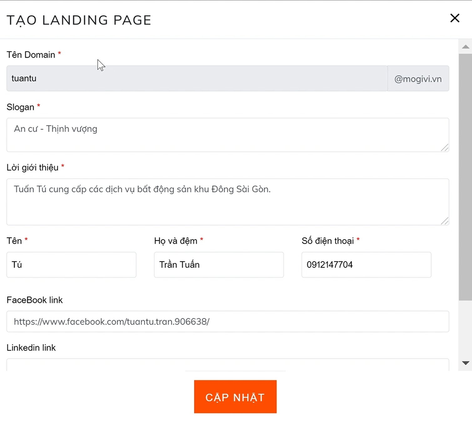Click the FaceBook link label
The height and width of the screenshot is (421, 472).
coord(35,300)
